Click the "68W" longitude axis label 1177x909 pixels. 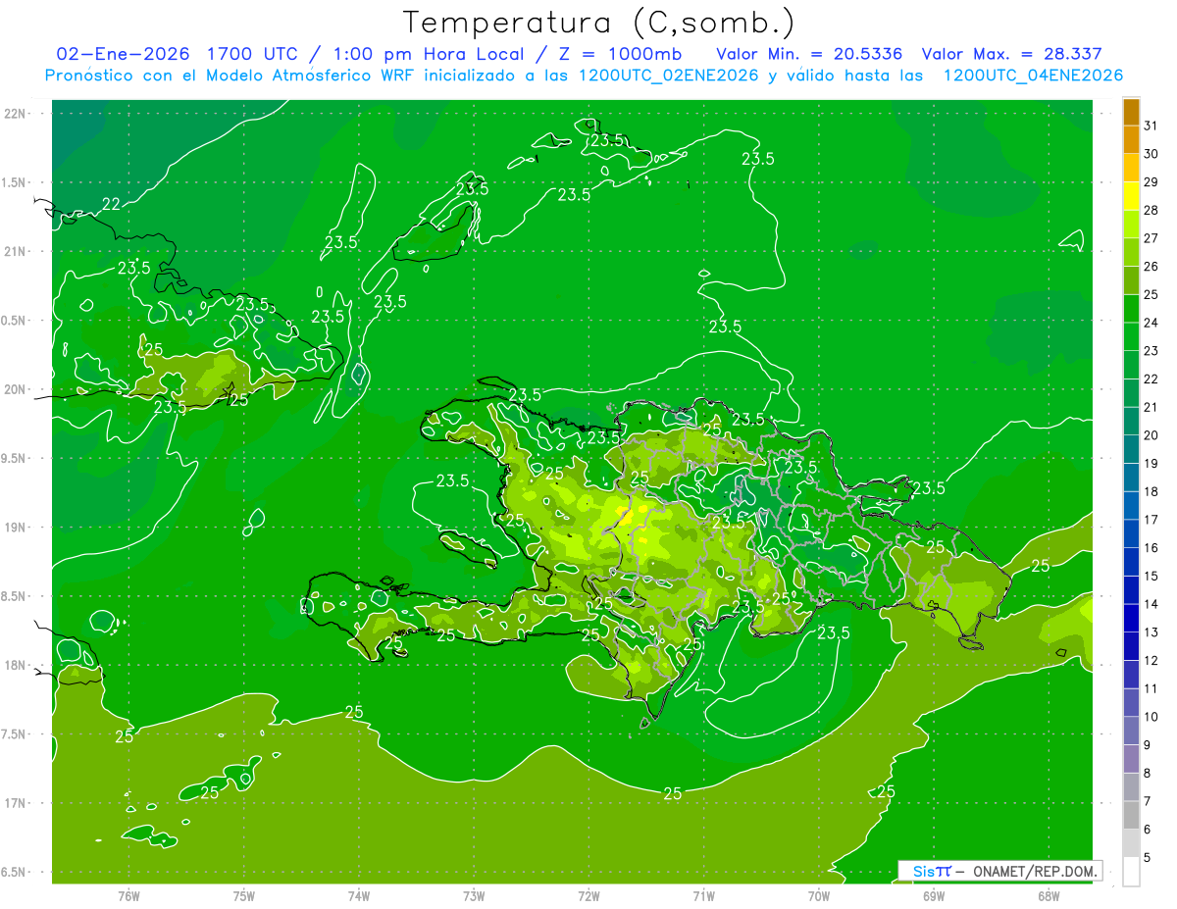(1049, 895)
